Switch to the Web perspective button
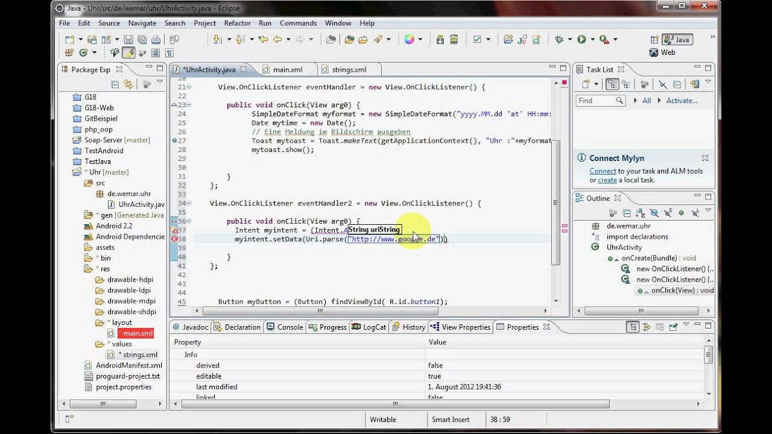 pyautogui.click(x=662, y=52)
